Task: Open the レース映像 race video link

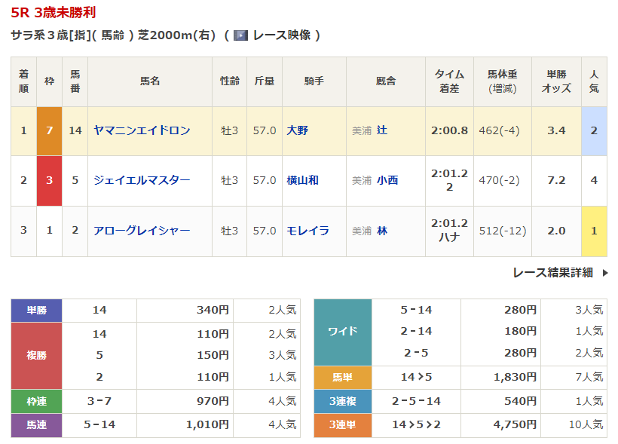Action: 280,35
